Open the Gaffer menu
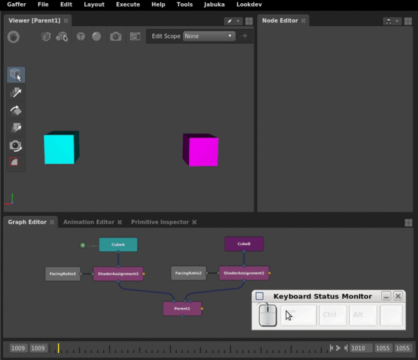The width and height of the screenshot is (418, 360). 17,4
